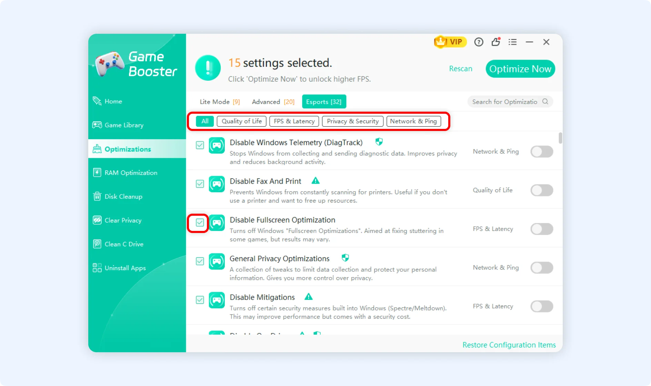Click the Game Booster controller logo

click(x=109, y=63)
